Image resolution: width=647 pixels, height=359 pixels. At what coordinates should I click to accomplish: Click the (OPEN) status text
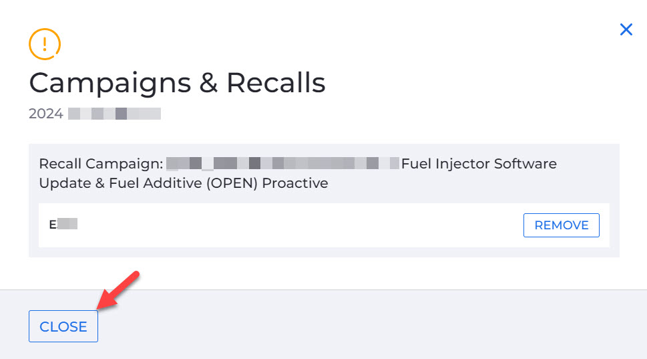point(232,183)
